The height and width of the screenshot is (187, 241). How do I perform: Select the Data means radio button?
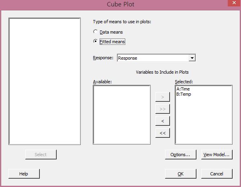[x=95, y=32]
